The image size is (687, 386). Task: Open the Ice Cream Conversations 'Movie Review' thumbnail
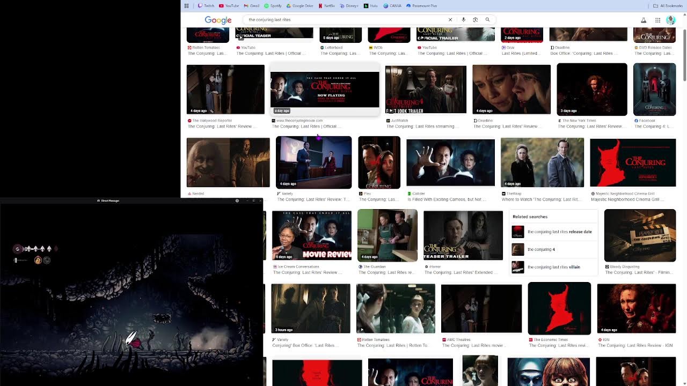pos(312,235)
